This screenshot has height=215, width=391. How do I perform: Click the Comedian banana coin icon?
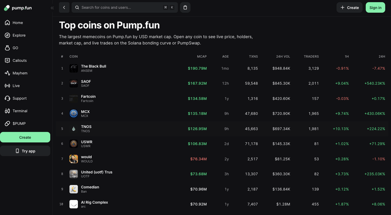tap(74, 189)
